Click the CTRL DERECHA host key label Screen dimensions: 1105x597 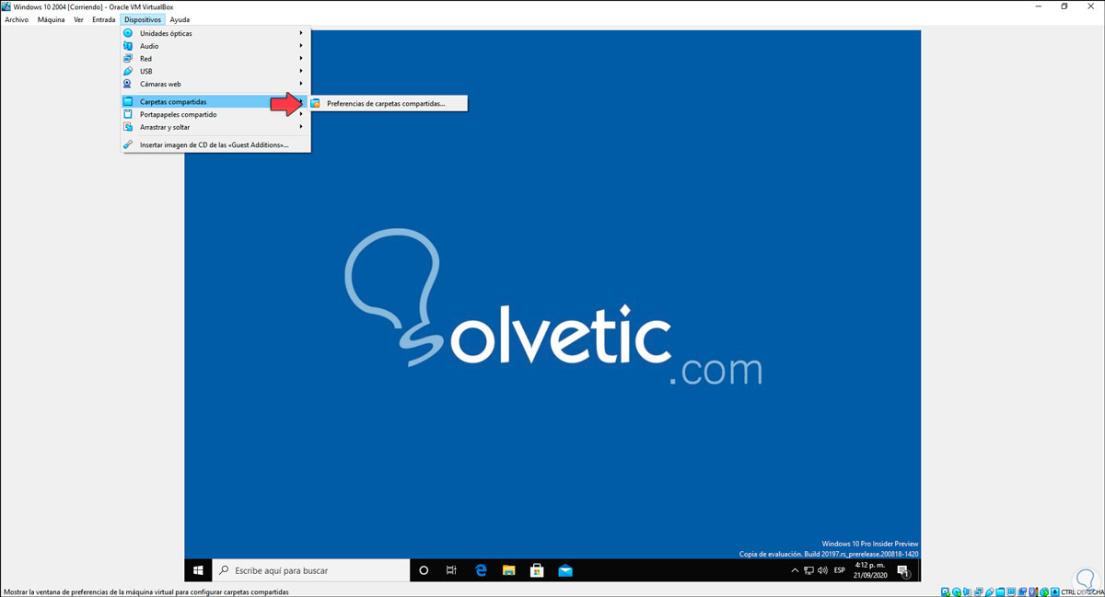click(x=1083, y=591)
